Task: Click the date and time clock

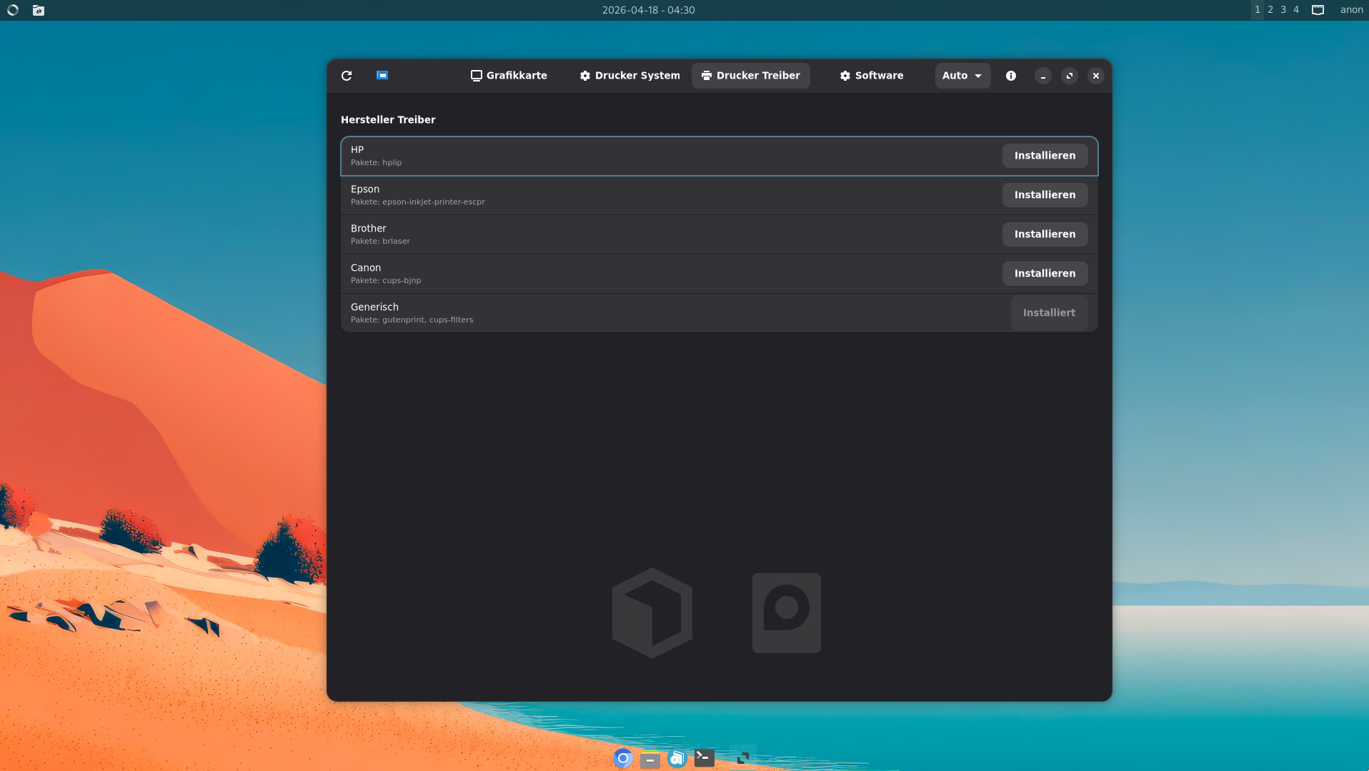Action: (x=648, y=10)
